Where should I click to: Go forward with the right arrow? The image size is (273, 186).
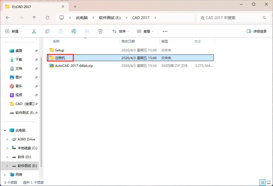pyautogui.click(x=21, y=18)
